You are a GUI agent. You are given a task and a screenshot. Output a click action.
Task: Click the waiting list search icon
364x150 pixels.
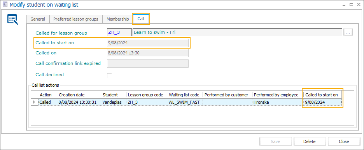[12, 19]
